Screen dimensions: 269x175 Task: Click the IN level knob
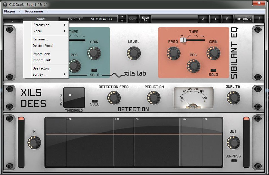(x=34, y=143)
